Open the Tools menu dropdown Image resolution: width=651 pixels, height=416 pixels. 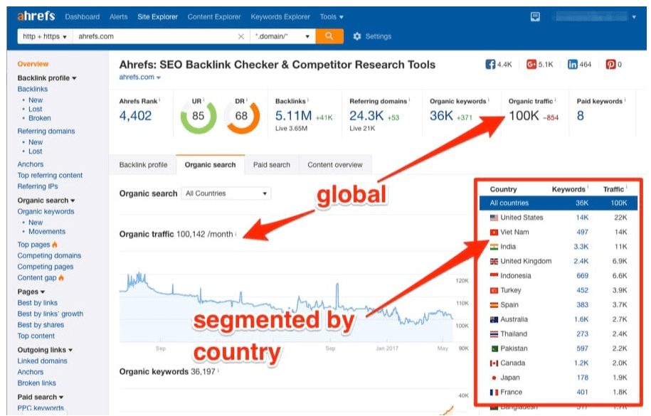[331, 16]
